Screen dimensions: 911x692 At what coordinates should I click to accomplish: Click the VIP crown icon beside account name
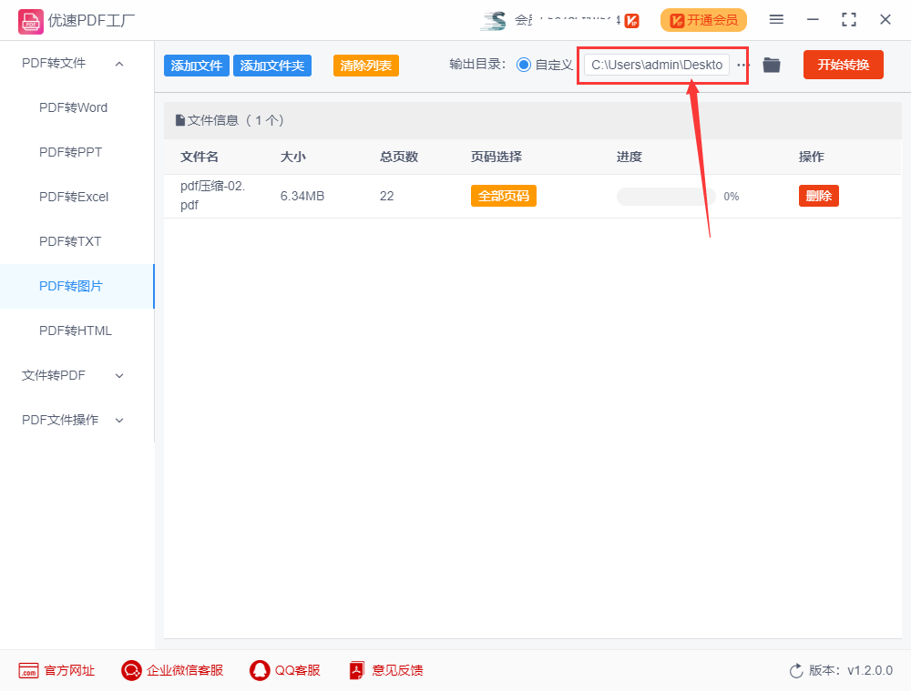pyautogui.click(x=632, y=19)
